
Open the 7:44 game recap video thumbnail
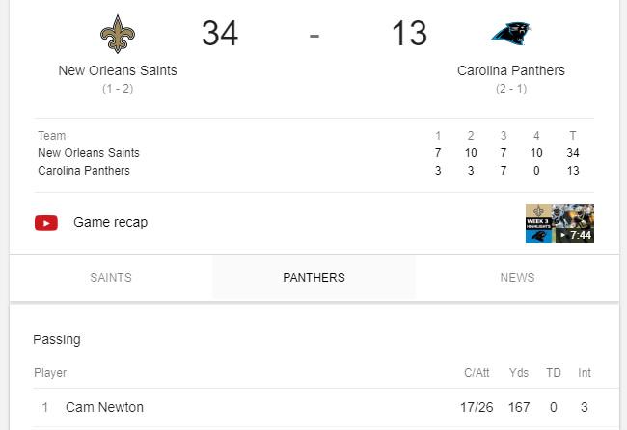pos(559,224)
